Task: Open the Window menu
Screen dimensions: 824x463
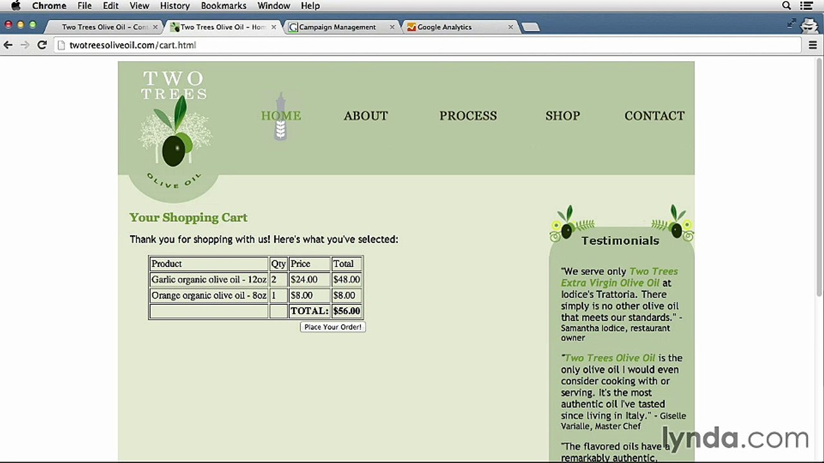Action: point(274,6)
